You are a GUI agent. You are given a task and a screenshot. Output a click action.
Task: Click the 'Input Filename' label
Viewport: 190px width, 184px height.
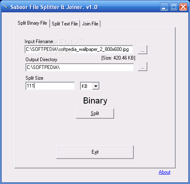[x=39, y=41]
